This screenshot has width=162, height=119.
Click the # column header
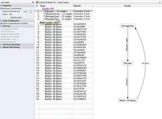tap(37, 6)
